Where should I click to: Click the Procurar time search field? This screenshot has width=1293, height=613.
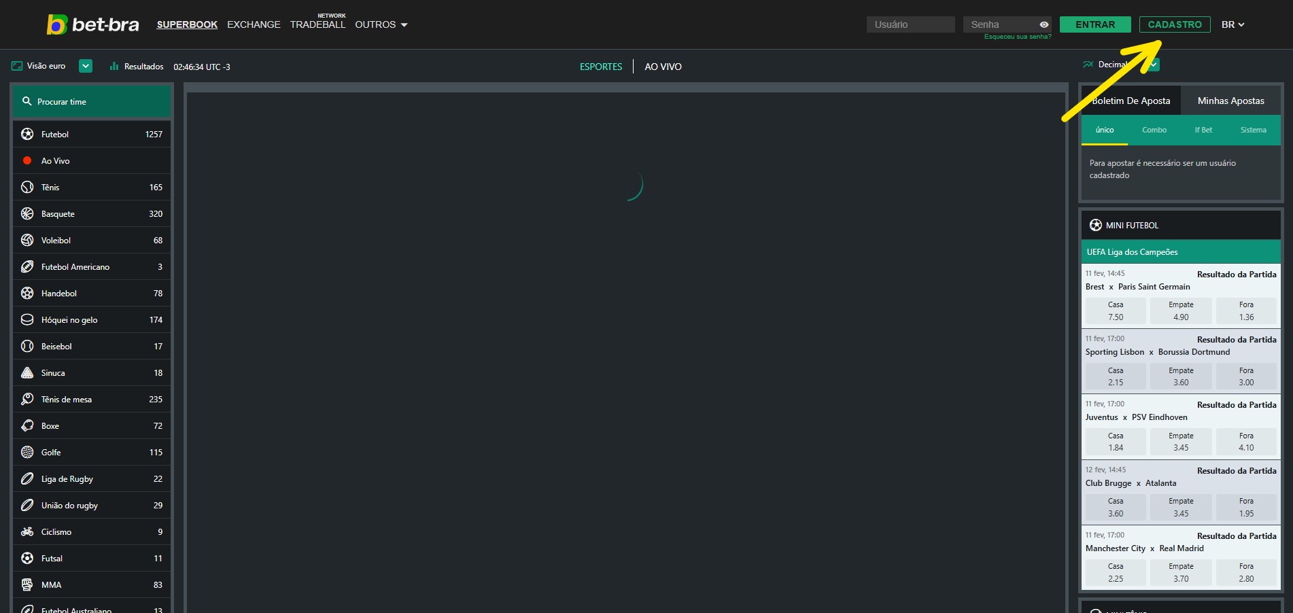point(92,101)
